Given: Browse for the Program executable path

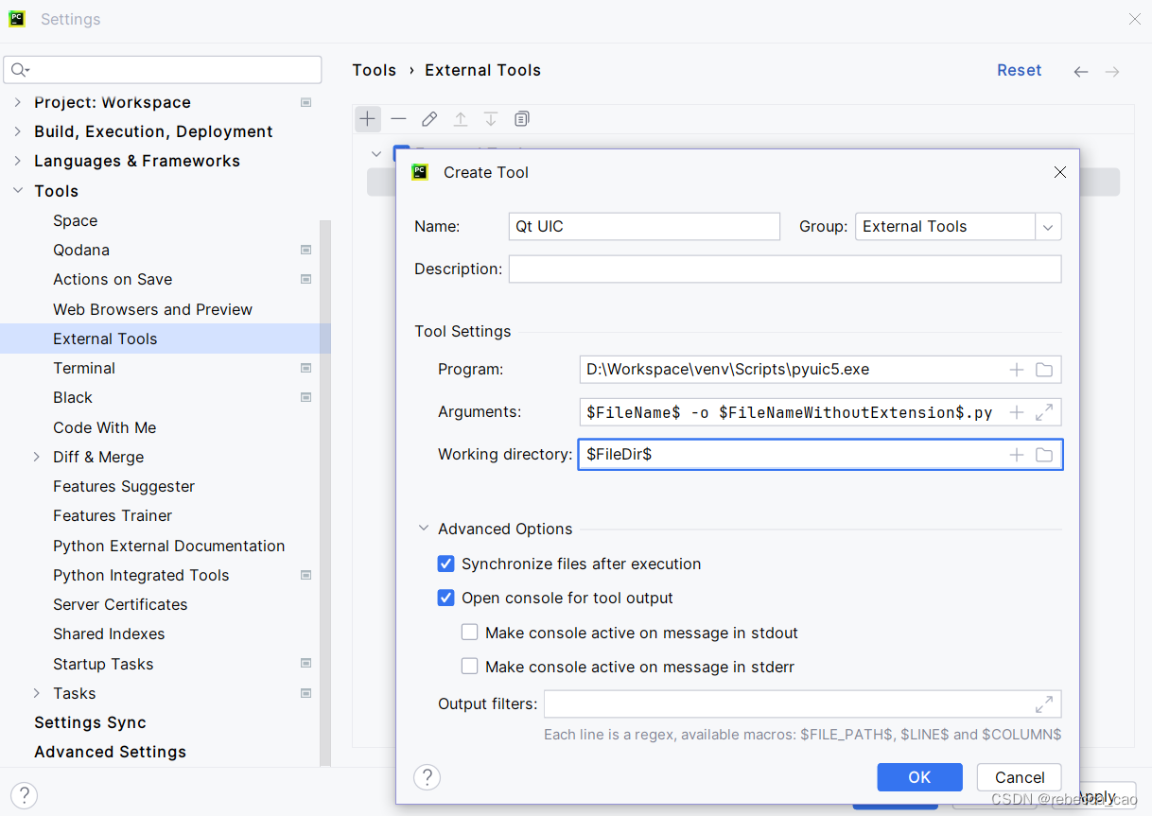Looking at the screenshot, I should (x=1044, y=369).
